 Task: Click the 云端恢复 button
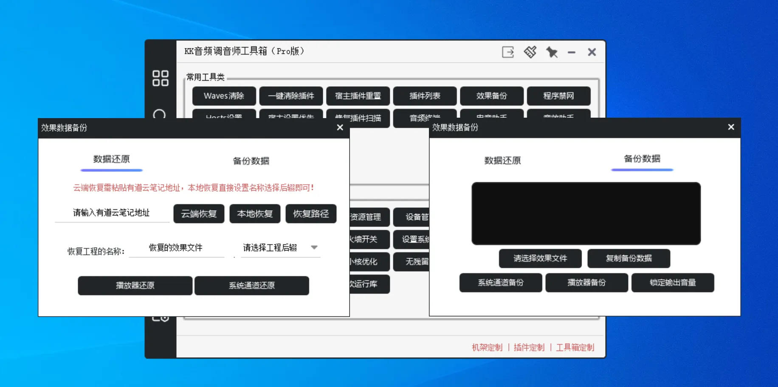tap(199, 214)
